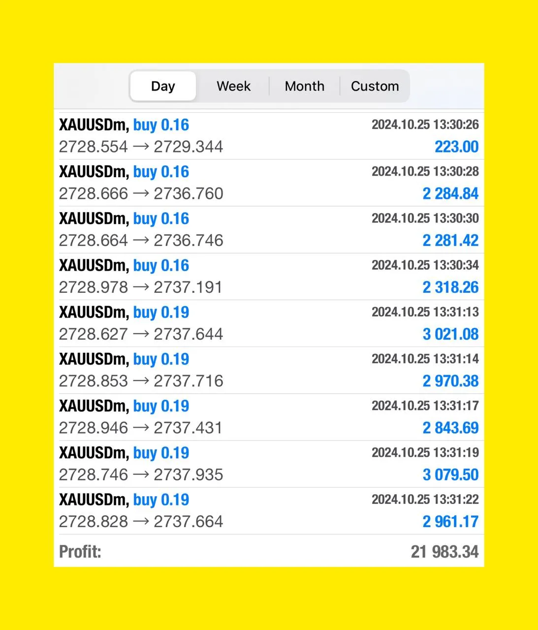
Task: Select the trade closed at 2736.760
Action: pyautogui.click(x=269, y=183)
